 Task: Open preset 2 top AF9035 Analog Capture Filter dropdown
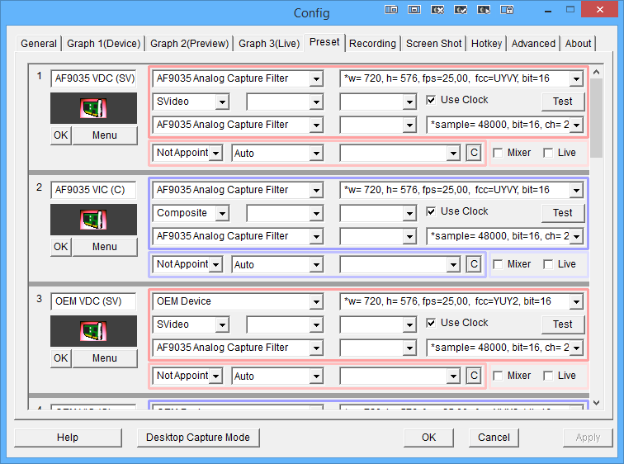(x=238, y=190)
